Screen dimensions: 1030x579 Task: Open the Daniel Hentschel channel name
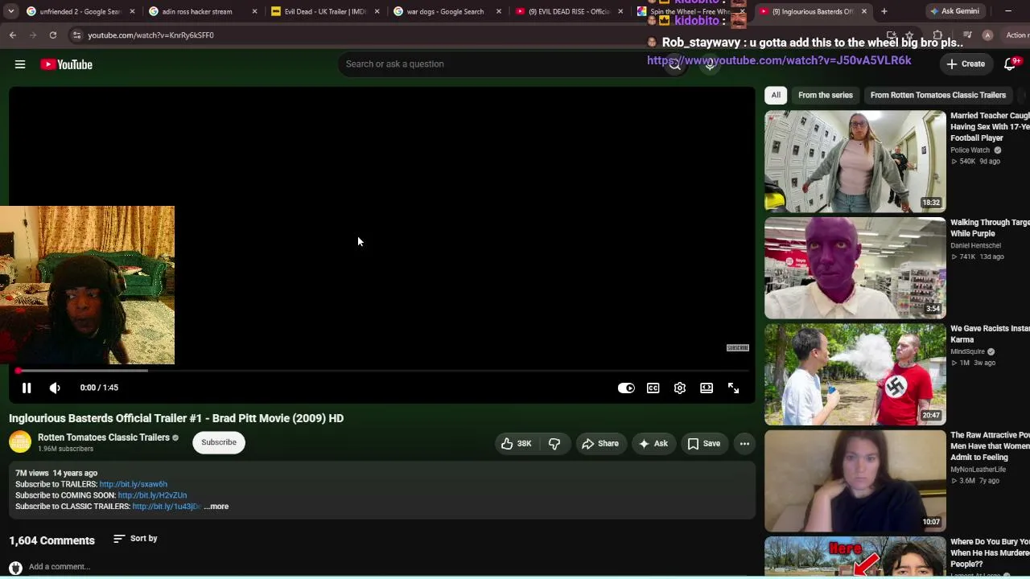975,245
